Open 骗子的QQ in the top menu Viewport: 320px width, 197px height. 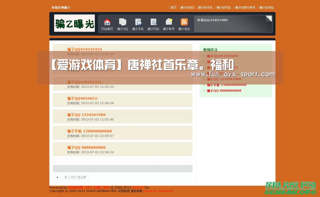pos(187,8)
